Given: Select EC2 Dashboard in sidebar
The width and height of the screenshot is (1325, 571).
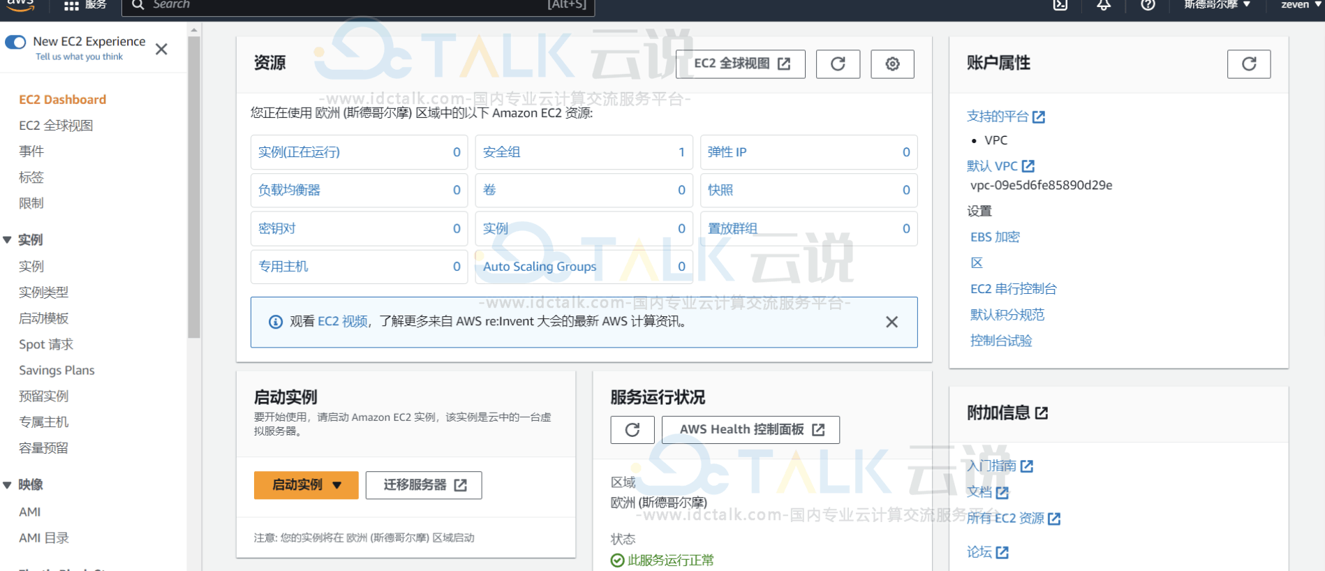Looking at the screenshot, I should 63,100.
